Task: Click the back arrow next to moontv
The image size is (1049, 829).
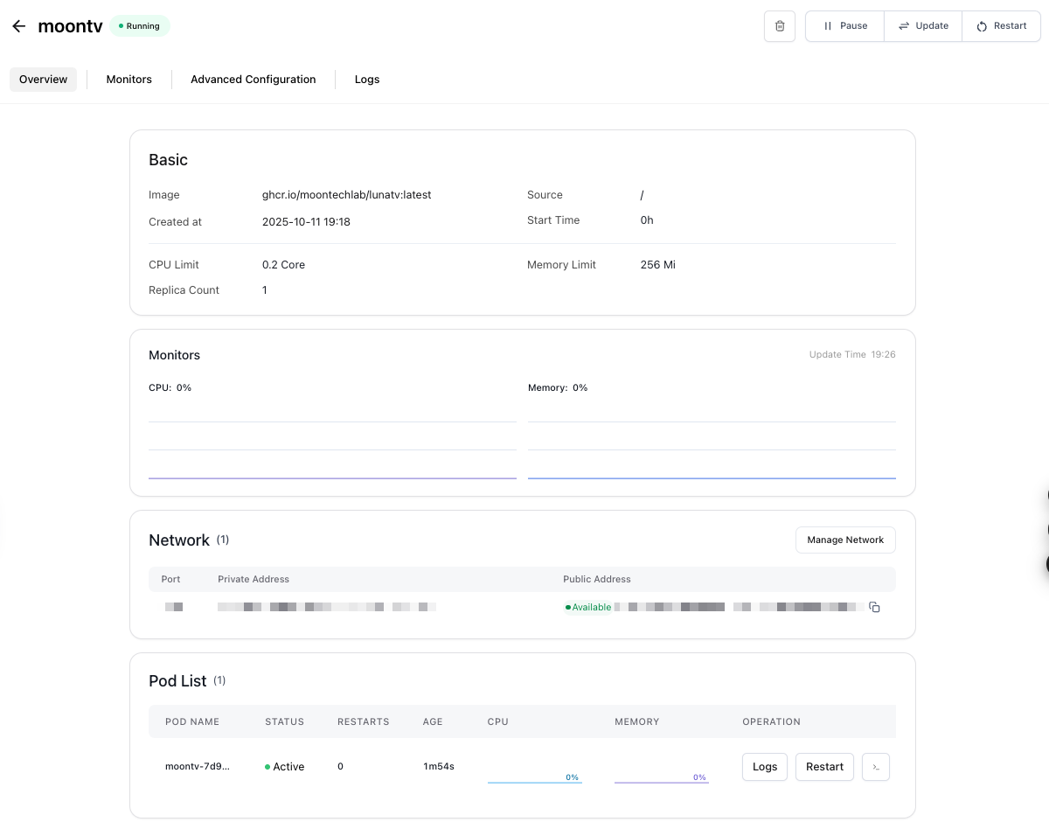Action: (19, 26)
